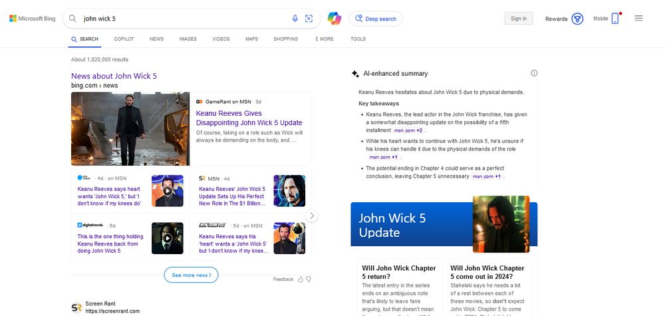
Task: Open visual search camera icon
Action: (x=309, y=19)
